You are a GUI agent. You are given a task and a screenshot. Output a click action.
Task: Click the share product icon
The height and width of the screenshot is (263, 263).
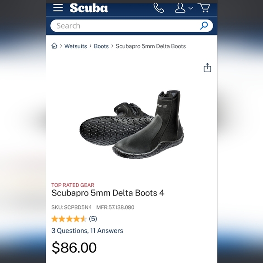[x=207, y=68]
